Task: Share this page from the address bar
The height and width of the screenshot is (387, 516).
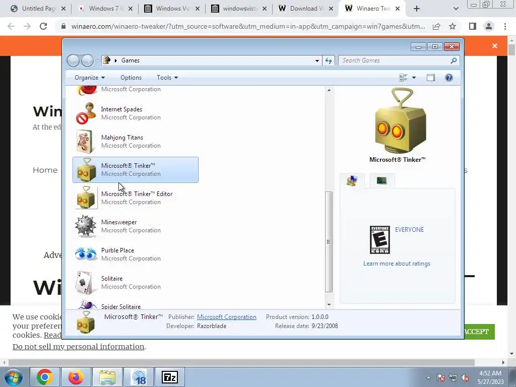Action: (x=436, y=26)
